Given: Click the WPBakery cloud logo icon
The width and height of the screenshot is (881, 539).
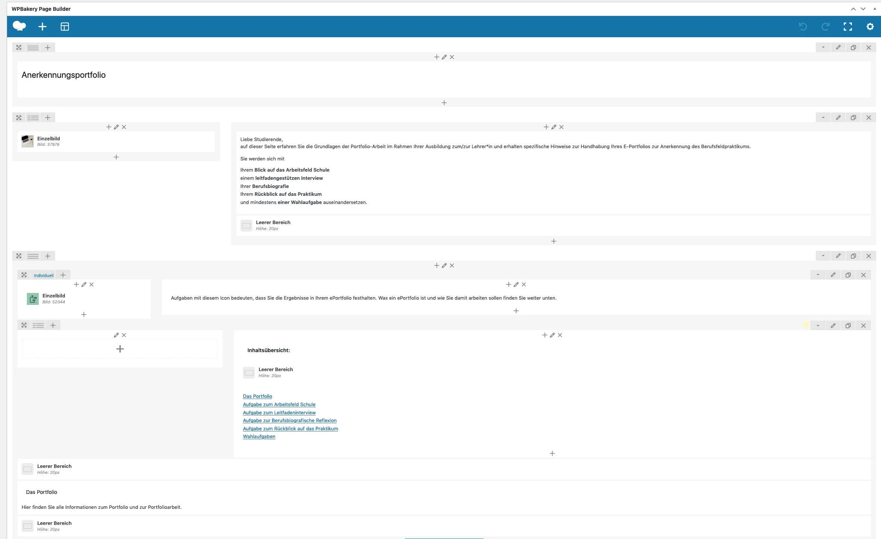Looking at the screenshot, I should pos(19,26).
